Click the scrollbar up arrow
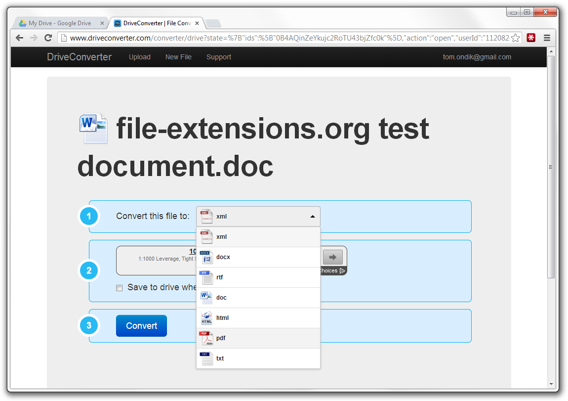568x401 pixels. pyautogui.click(x=551, y=51)
